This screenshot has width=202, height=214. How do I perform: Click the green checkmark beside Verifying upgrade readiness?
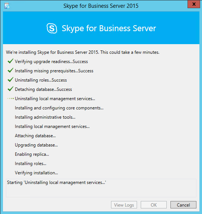pyautogui.click(x=10, y=61)
